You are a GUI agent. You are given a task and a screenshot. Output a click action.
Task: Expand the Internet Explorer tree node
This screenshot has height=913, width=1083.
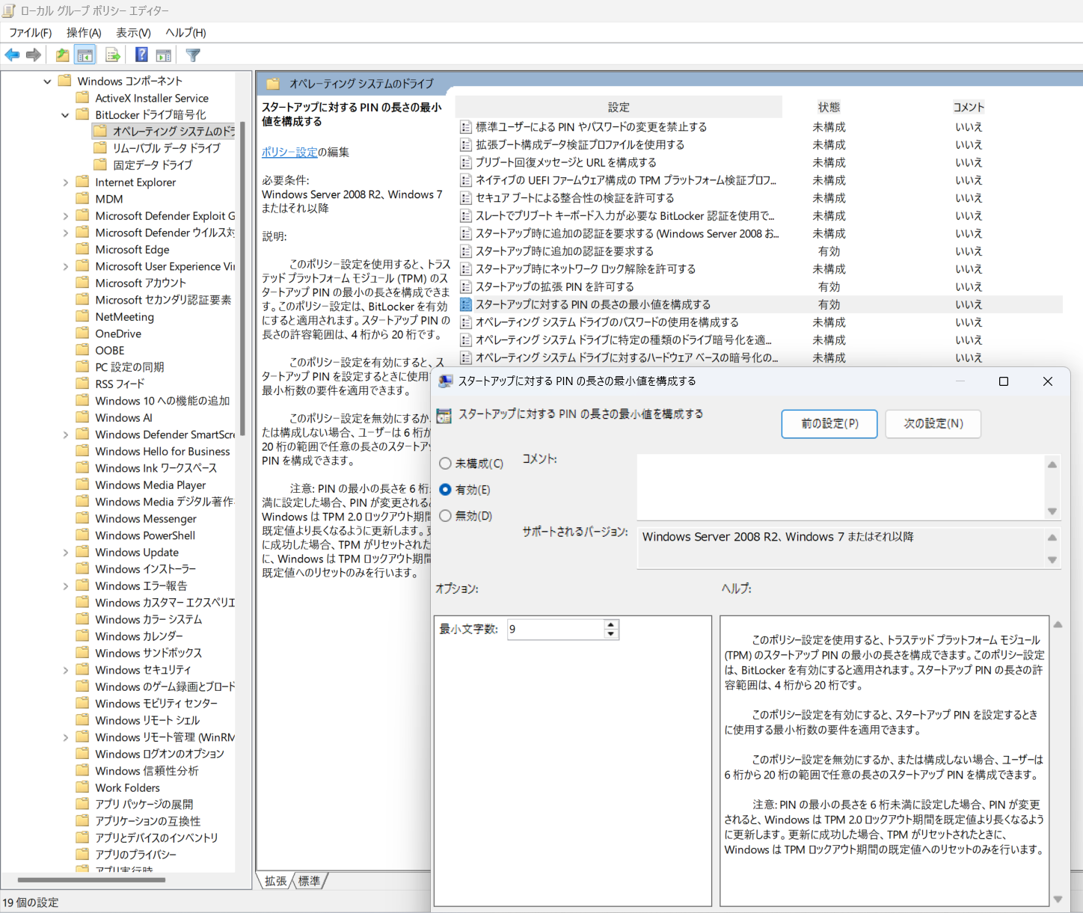click(x=66, y=182)
